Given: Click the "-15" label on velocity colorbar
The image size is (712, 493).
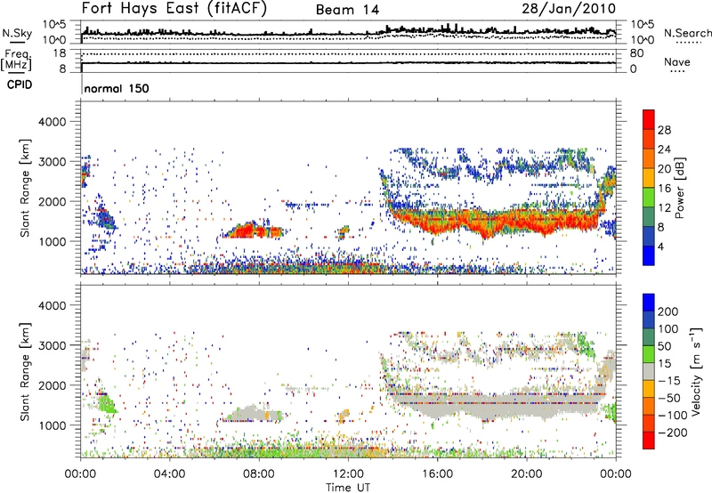Looking at the screenshot, I should point(669,381).
